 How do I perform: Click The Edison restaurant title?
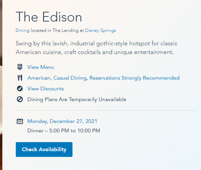49,17
